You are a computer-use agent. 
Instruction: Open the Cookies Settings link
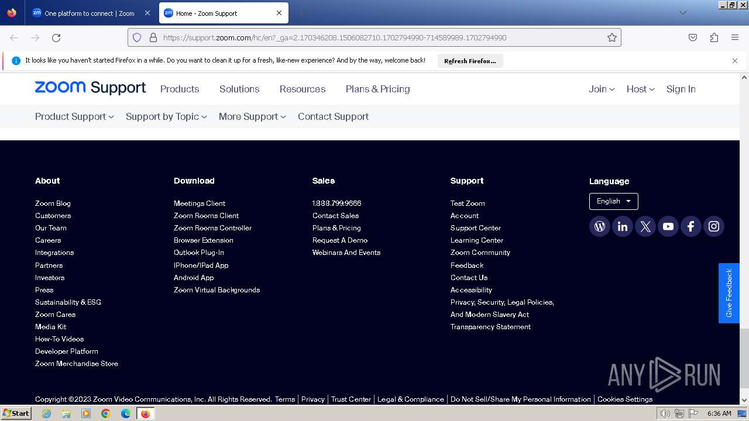click(x=624, y=399)
